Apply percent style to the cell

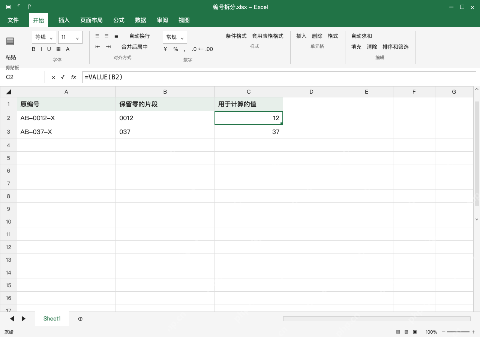click(x=175, y=49)
